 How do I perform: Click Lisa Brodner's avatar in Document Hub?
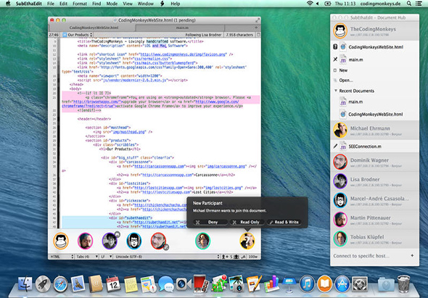[340, 181]
